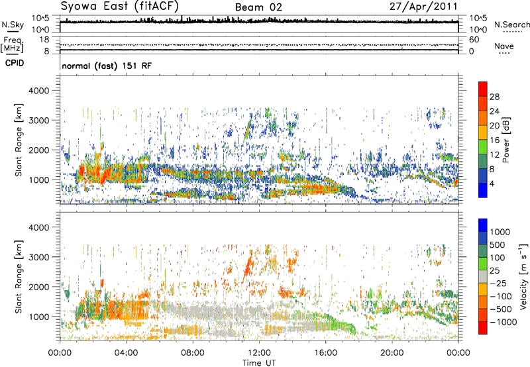Click the "4" Power colorbar label
Screen dimensions: 530x367
(492, 183)
